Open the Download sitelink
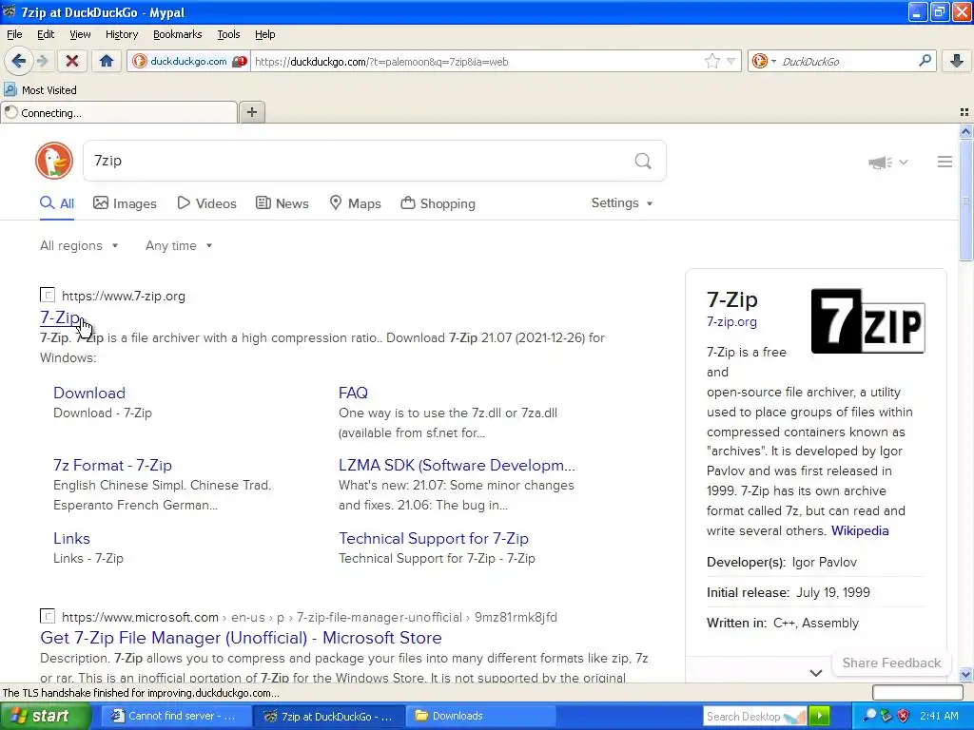Viewport: 974px width, 730px height. point(89,393)
